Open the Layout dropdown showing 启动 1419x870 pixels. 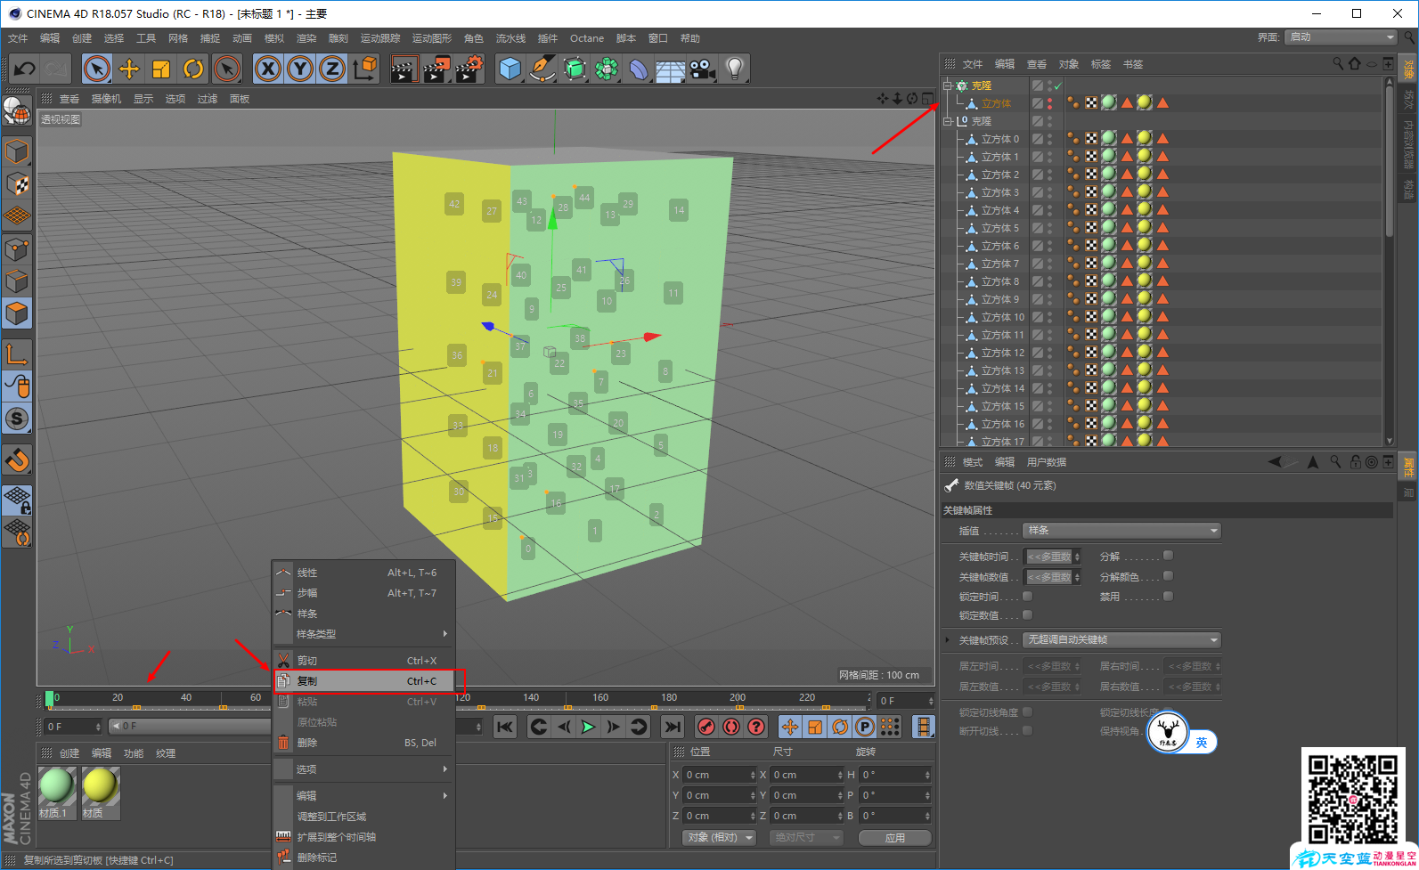[1341, 37]
